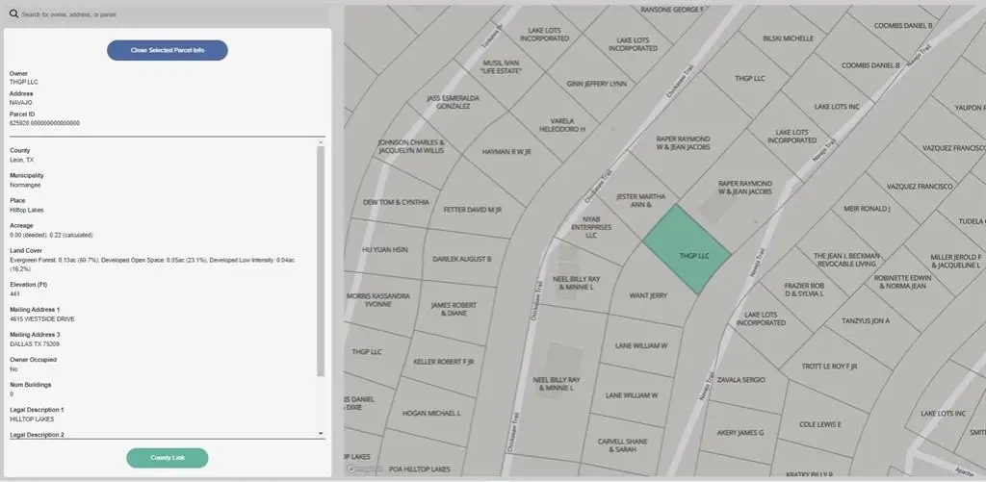Select the FETTER DAVID M JR parcel

coord(472,209)
